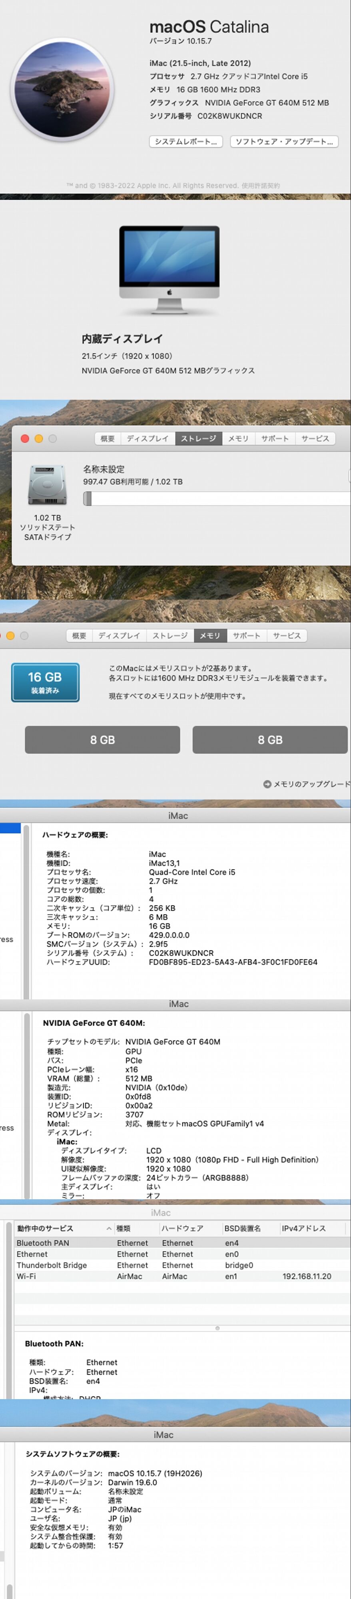
Task: Click L2 cache value 256 KB
Action: [x=162, y=908]
